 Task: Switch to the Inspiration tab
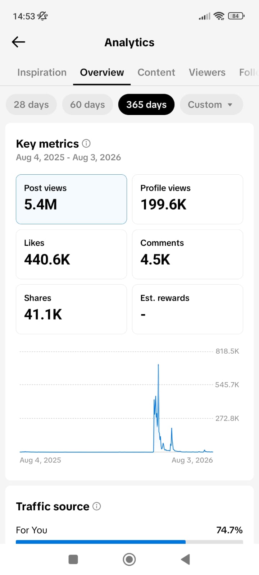(x=42, y=73)
